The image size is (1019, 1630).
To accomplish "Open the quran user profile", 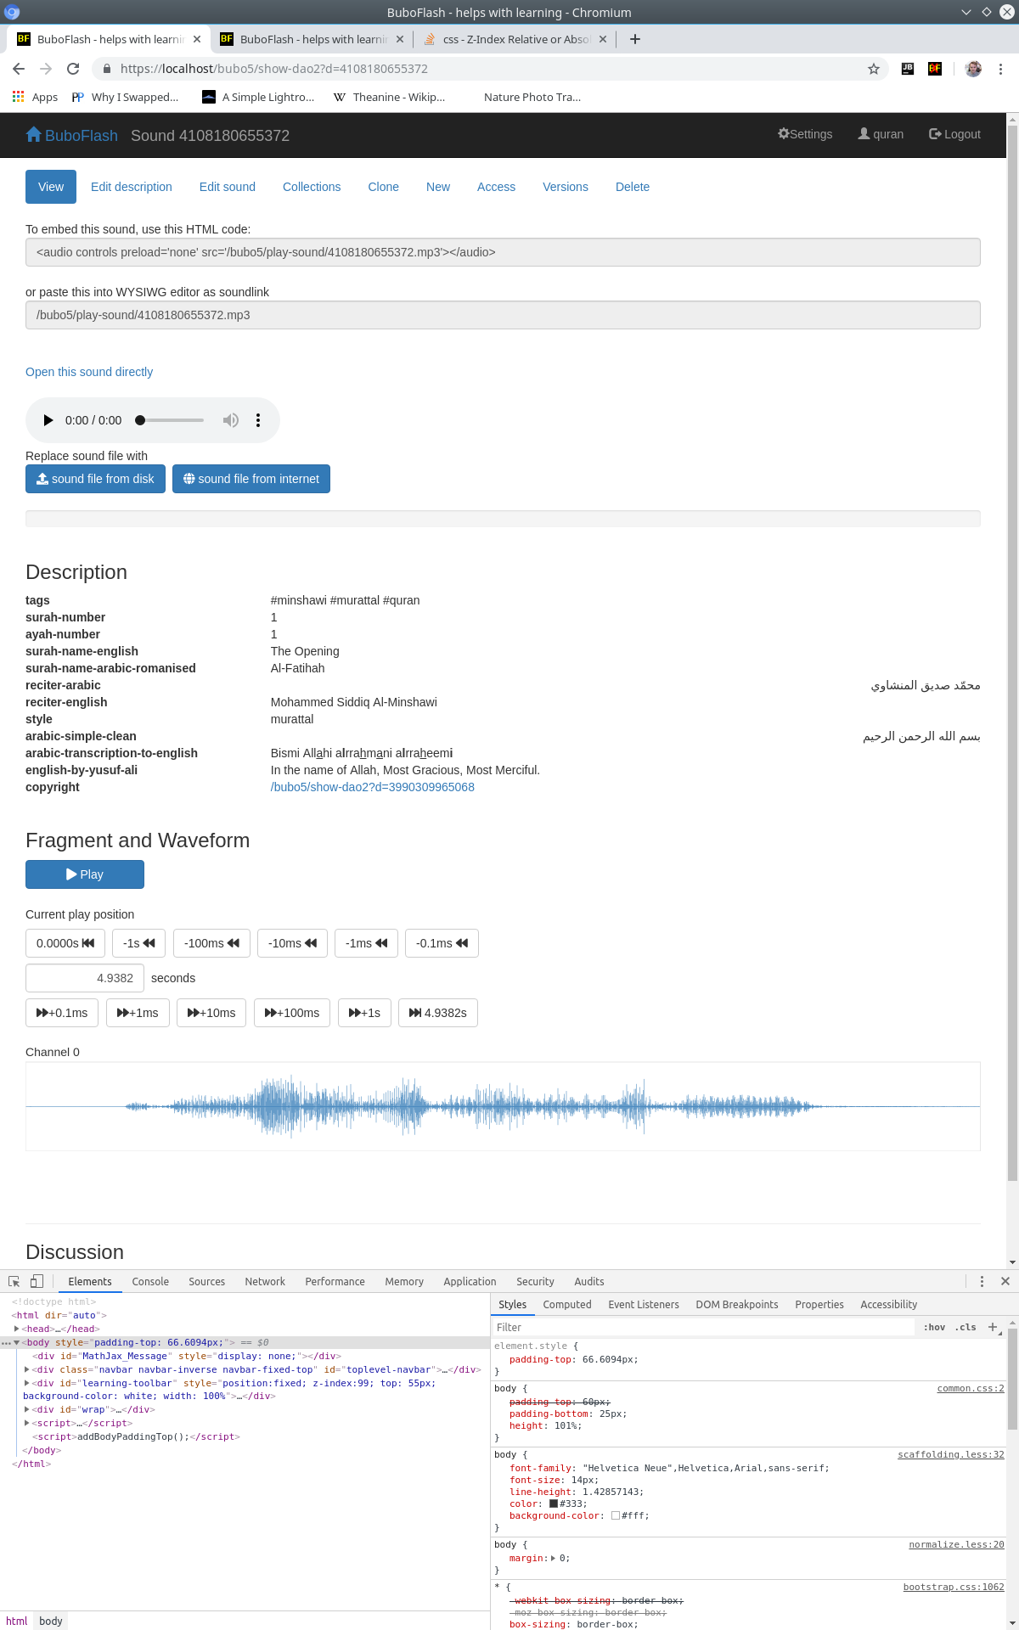I will point(881,134).
